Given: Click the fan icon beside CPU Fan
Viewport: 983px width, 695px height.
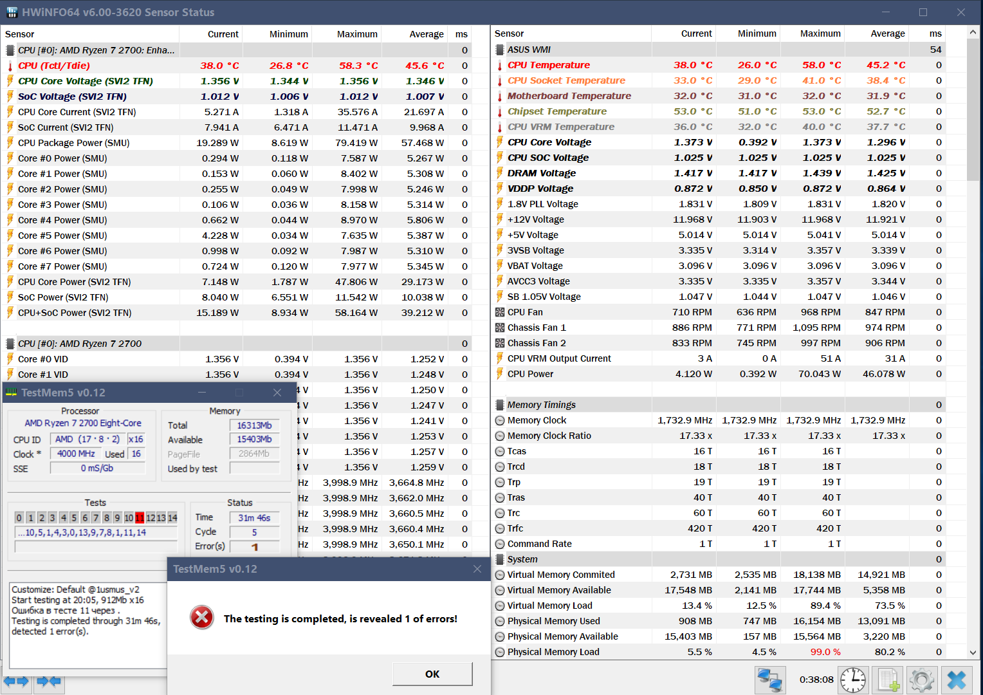Looking at the screenshot, I should click(x=500, y=312).
